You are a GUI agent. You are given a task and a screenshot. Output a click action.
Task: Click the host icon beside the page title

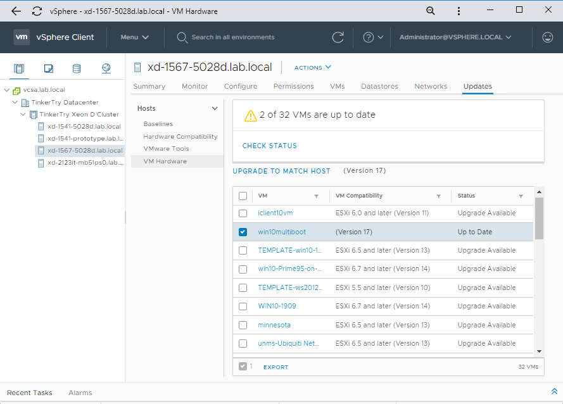pyautogui.click(x=137, y=67)
